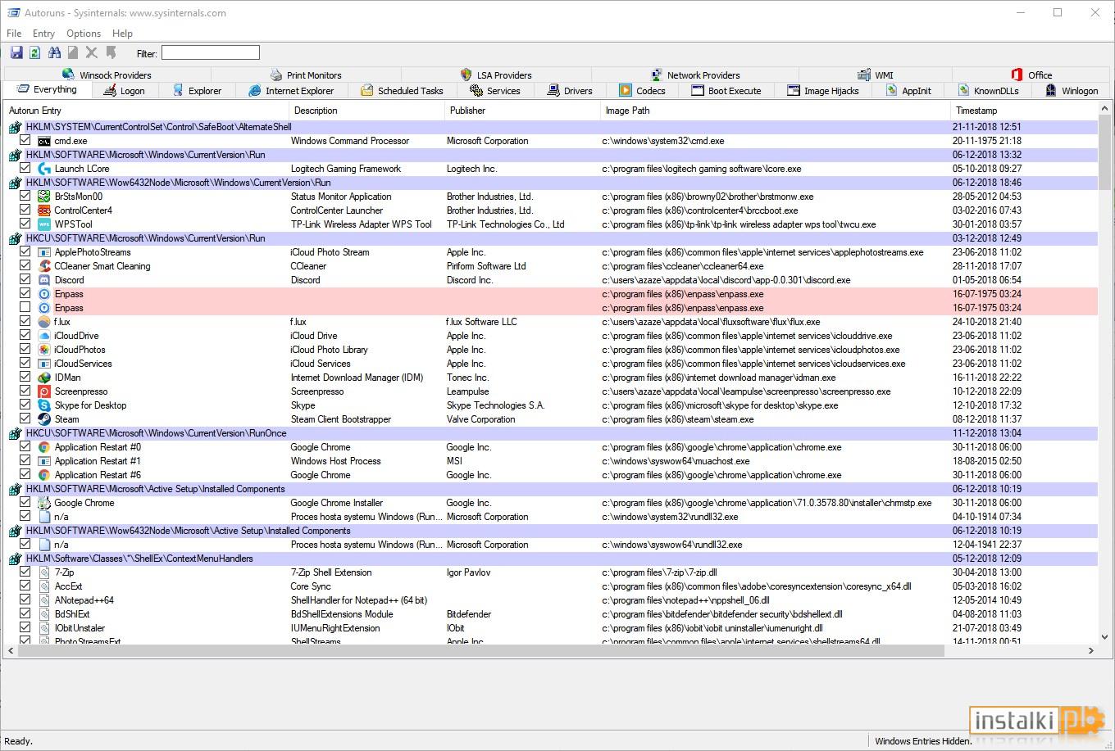Screen dimensions: 1115x751
Task: Click the Properties toolbar icon
Action: (x=73, y=53)
